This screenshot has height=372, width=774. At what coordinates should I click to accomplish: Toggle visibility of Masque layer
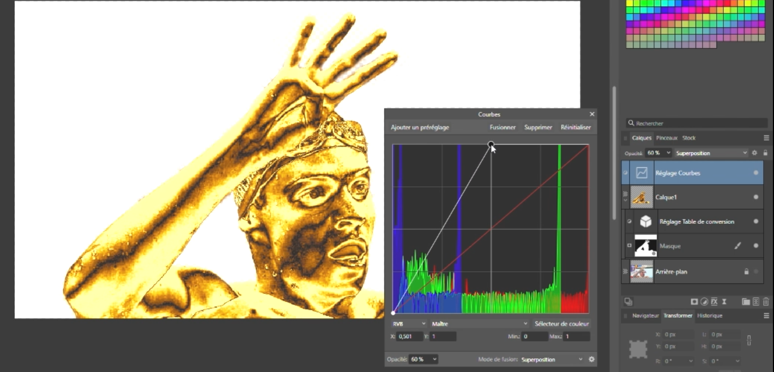[x=755, y=246]
